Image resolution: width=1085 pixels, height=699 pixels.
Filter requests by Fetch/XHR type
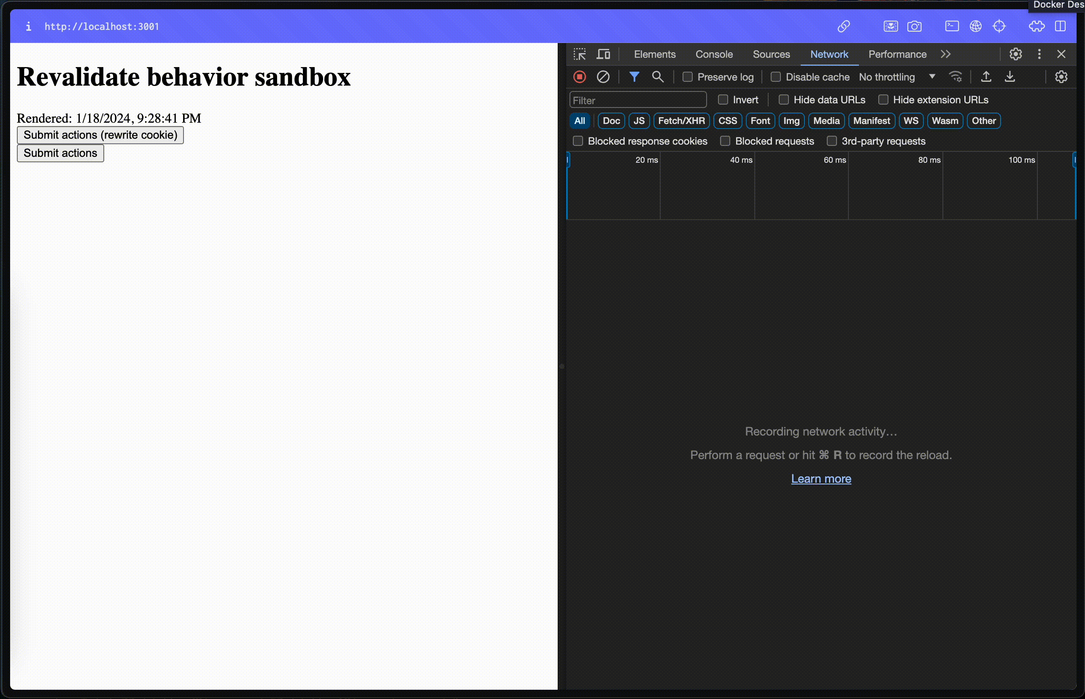[x=681, y=121]
